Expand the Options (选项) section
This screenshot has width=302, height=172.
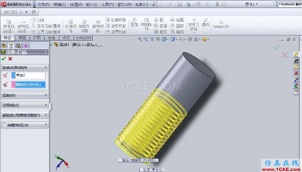(46, 95)
